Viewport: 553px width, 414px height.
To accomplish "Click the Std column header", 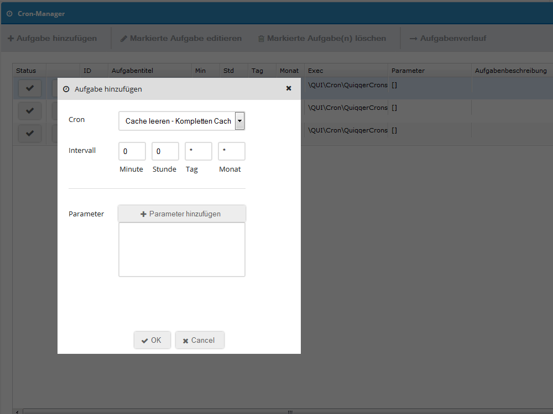I will pos(234,71).
